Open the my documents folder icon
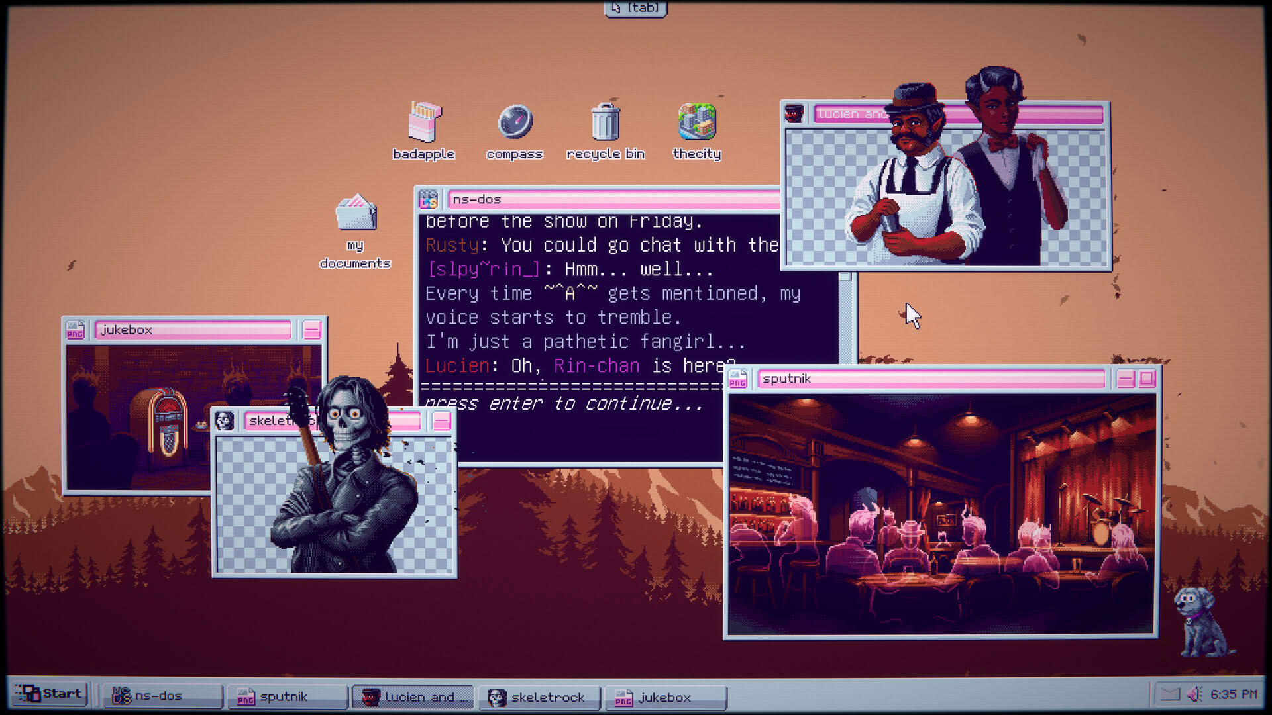The width and height of the screenshot is (1272, 715). [356, 231]
